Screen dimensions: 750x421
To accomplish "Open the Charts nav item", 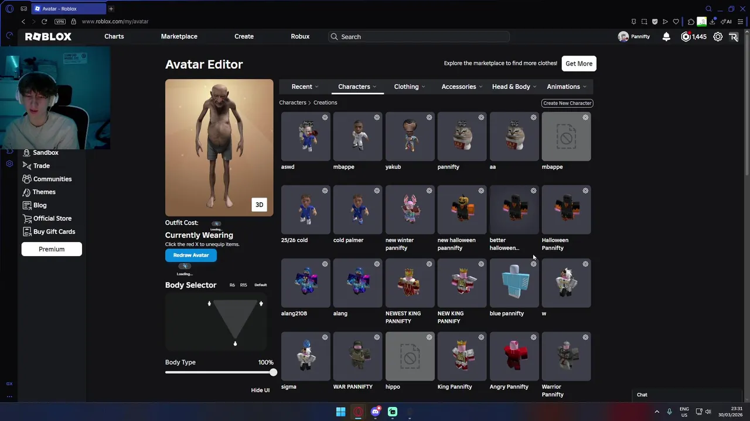I will (114, 36).
